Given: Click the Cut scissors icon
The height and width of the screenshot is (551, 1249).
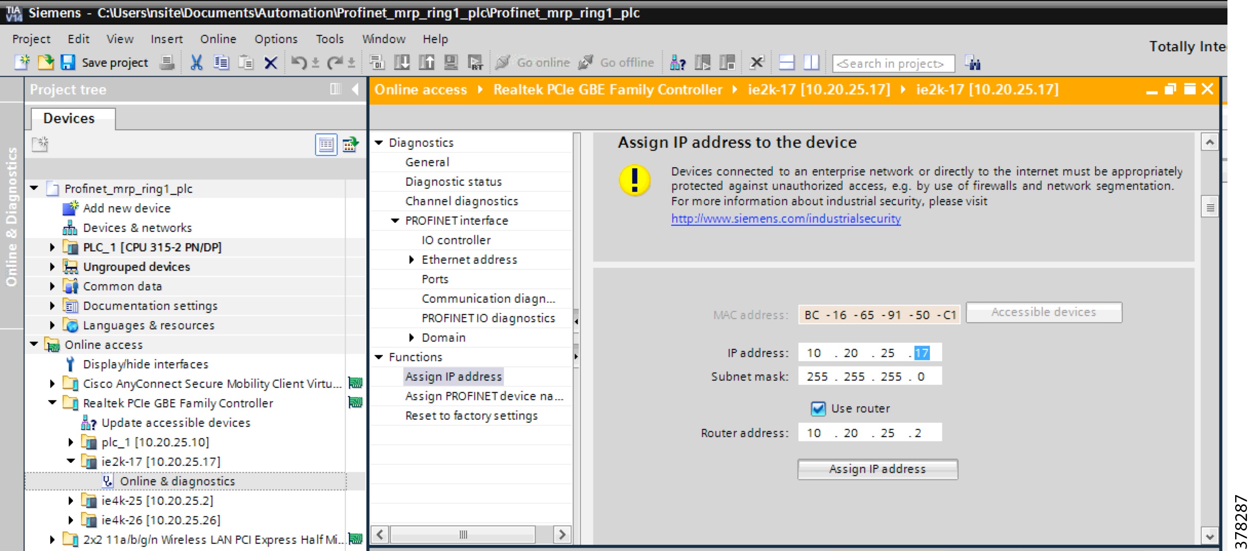Looking at the screenshot, I should (196, 63).
